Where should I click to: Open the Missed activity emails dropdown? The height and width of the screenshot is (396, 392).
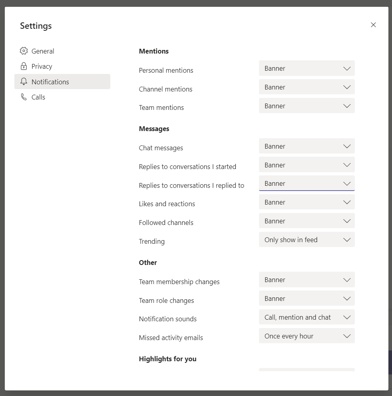(x=306, y=336)
